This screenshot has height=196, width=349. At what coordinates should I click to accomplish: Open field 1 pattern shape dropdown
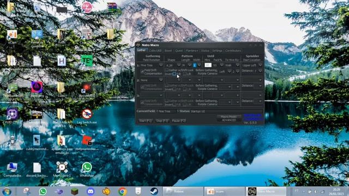[x=173, y=65]
